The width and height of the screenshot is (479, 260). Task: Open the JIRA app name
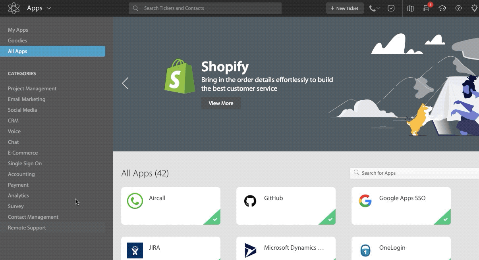coord(155,248)
